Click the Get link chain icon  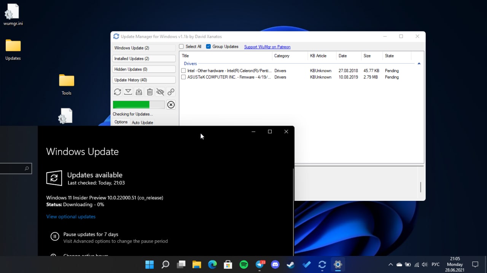click(171, 92)
